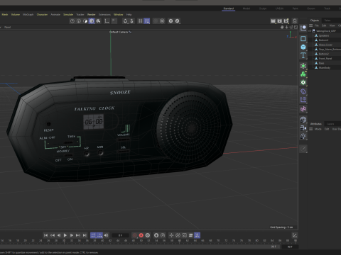Select the Speakers object in Objects list
The image size is (341, 255).
click(x=324, y=35)
